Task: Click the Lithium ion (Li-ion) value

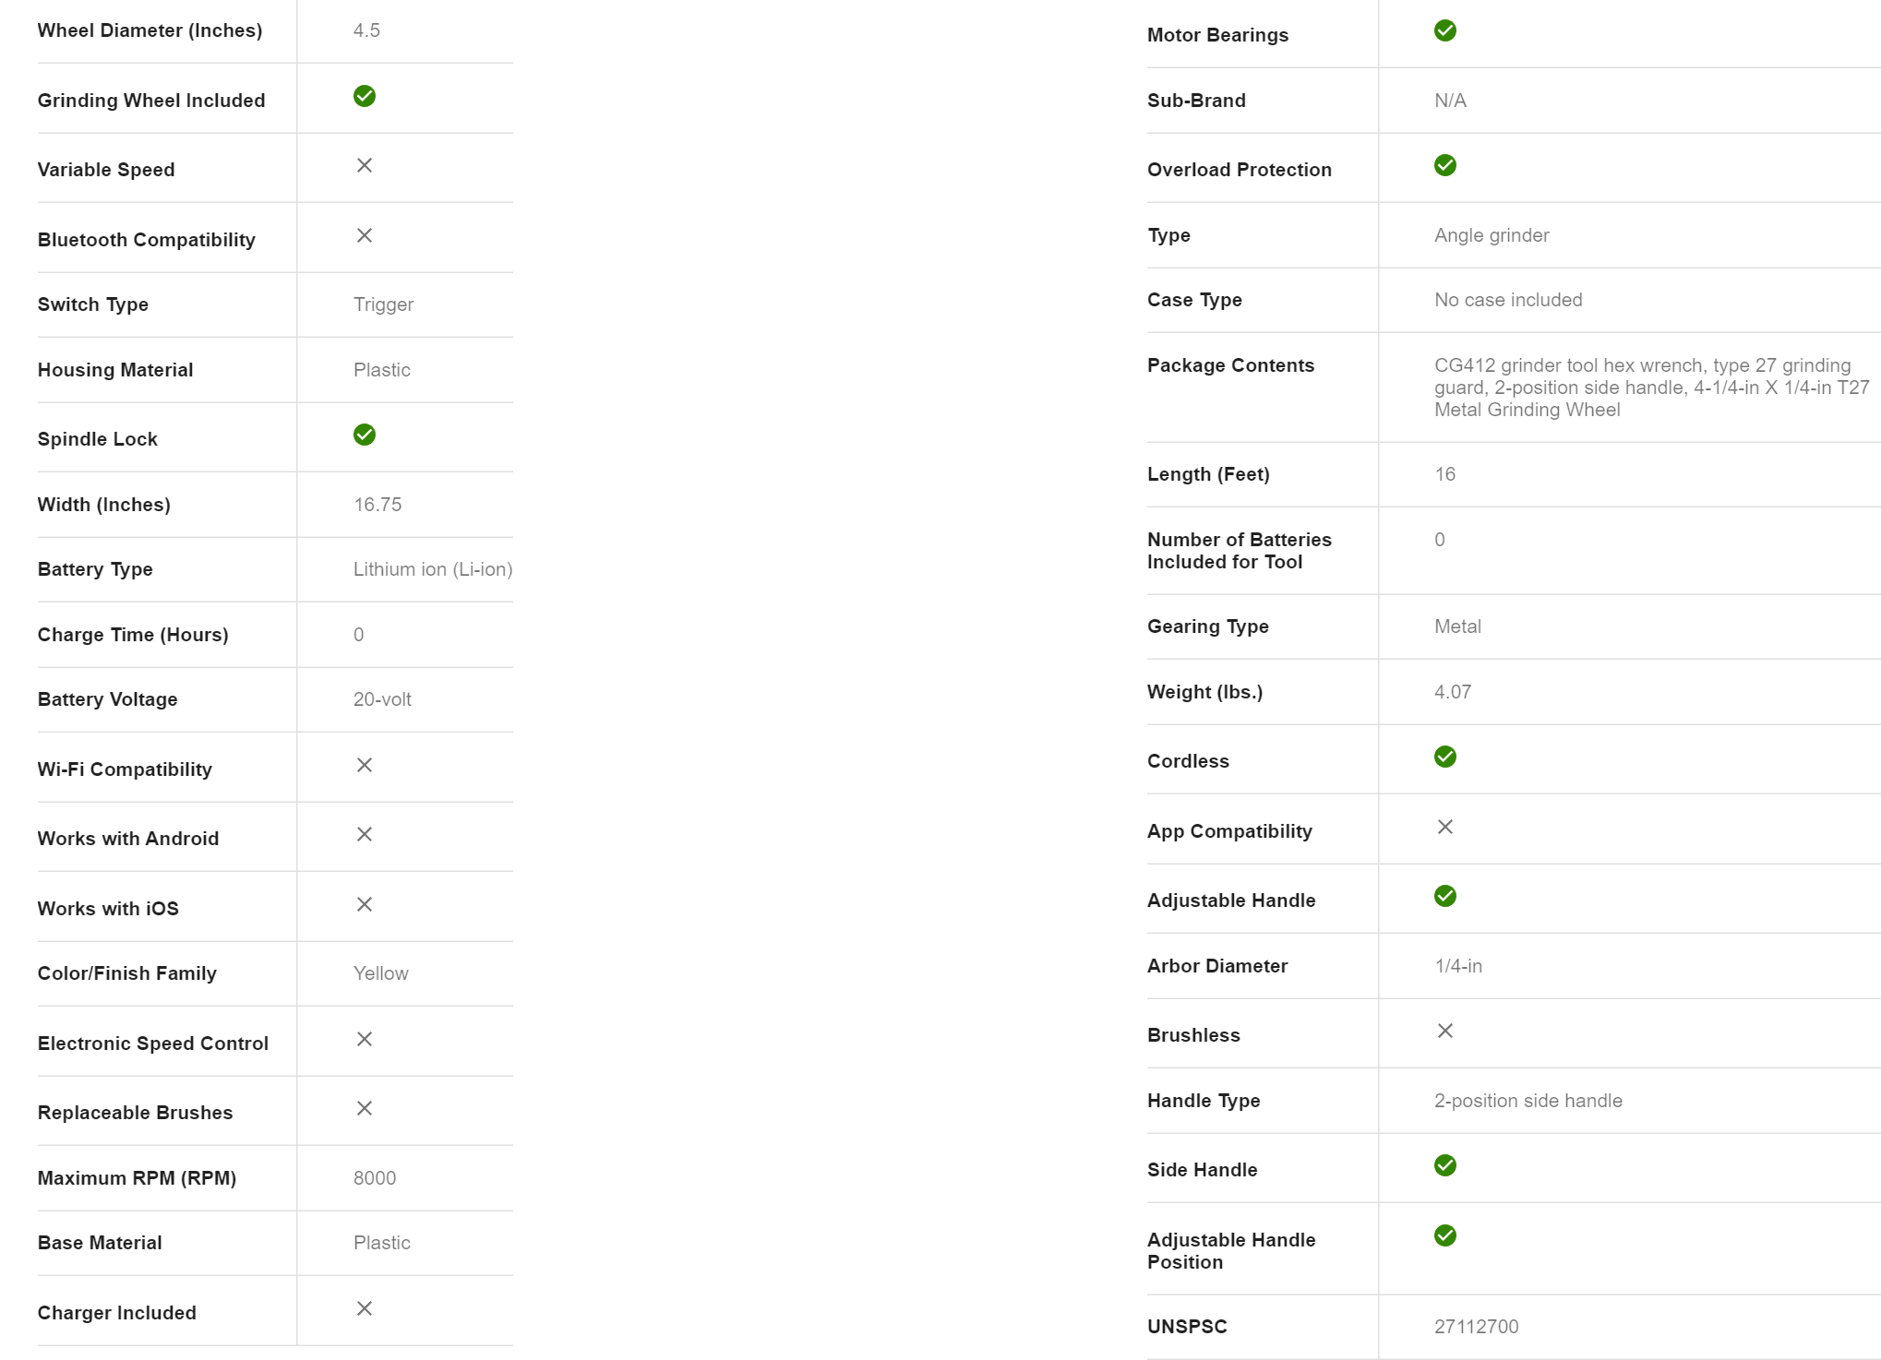Action: click(x=433, y=569)
